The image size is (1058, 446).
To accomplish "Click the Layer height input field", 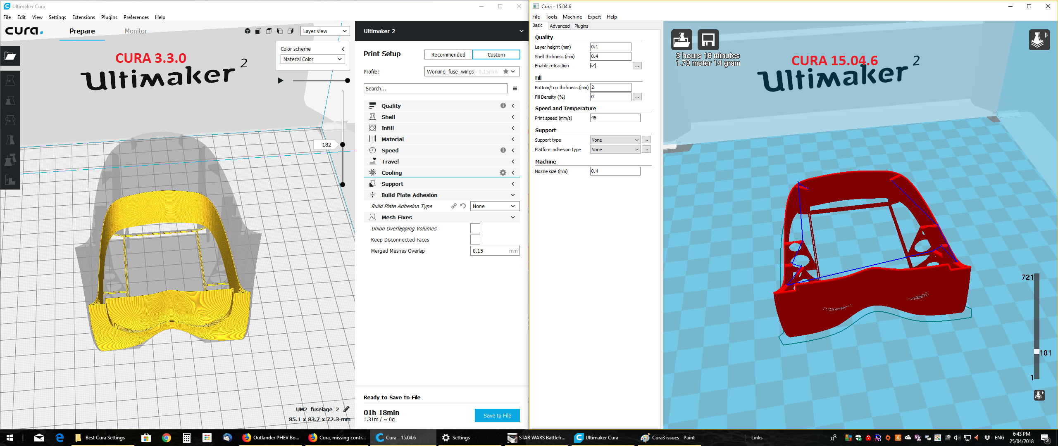I will point(610,47).
